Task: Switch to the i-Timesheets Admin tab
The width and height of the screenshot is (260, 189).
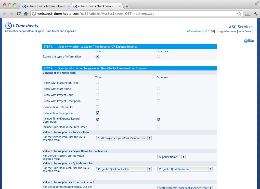Action: 46,6
